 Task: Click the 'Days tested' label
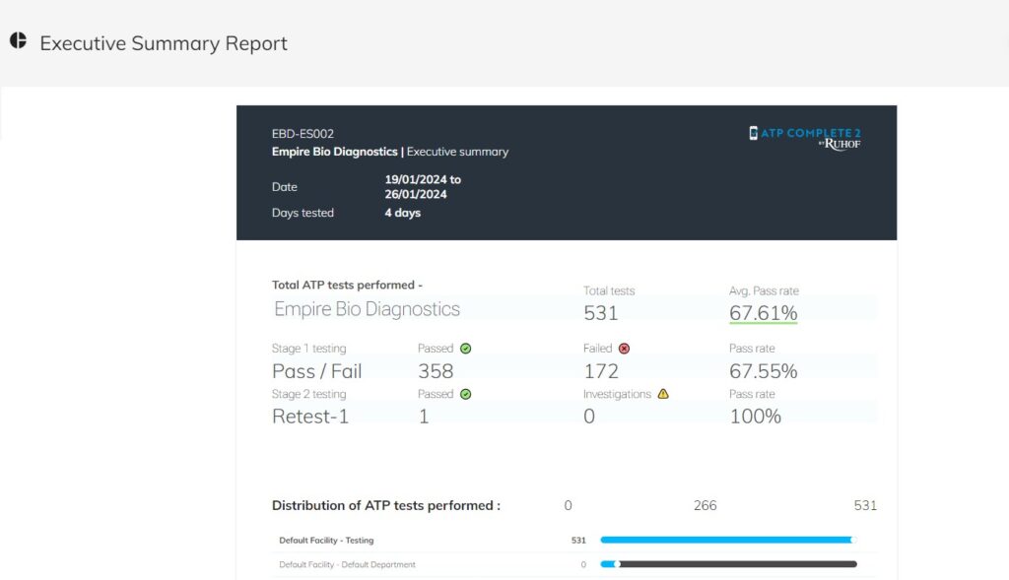[303, 213]
